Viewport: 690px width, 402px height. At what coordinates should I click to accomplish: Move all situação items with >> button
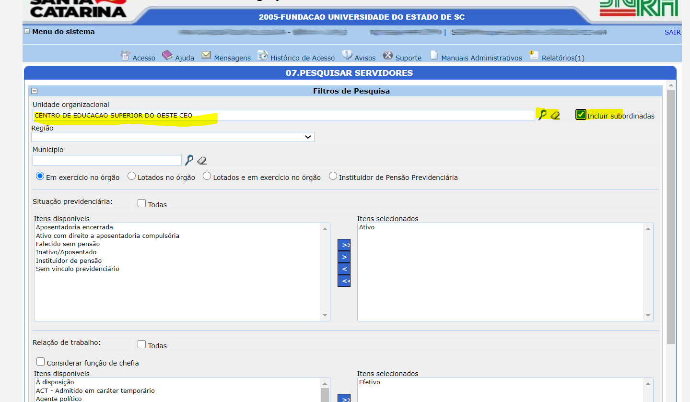[x=344, y=245]
